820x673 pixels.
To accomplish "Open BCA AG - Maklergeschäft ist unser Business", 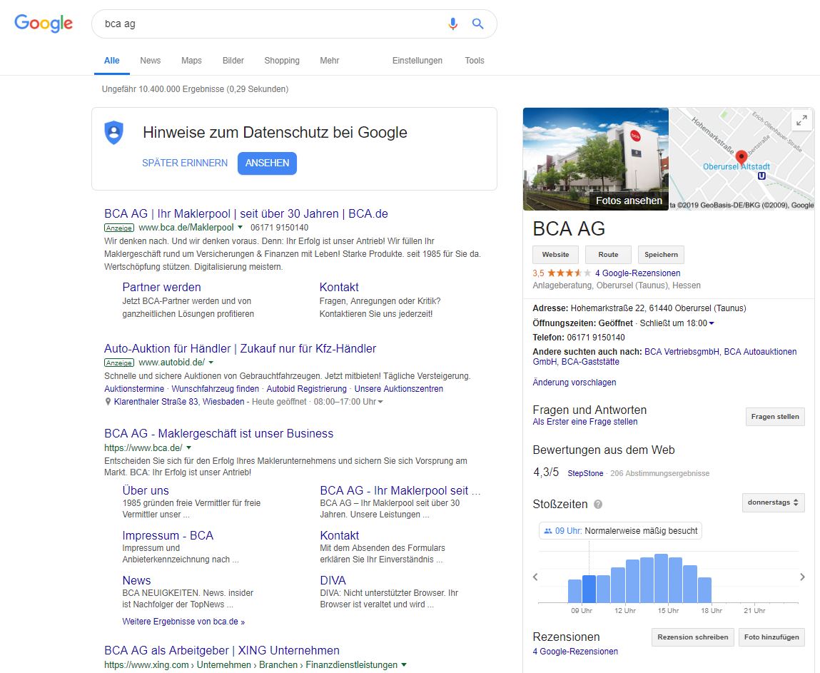I will [x=218, y=433].
